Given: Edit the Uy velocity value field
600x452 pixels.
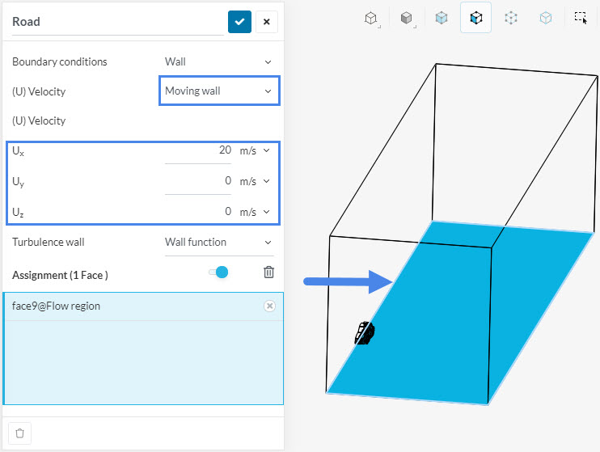Looking at the screenshot, I should [198, 181].
